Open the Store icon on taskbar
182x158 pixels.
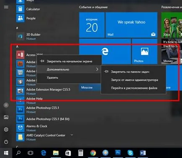point(68,153)
